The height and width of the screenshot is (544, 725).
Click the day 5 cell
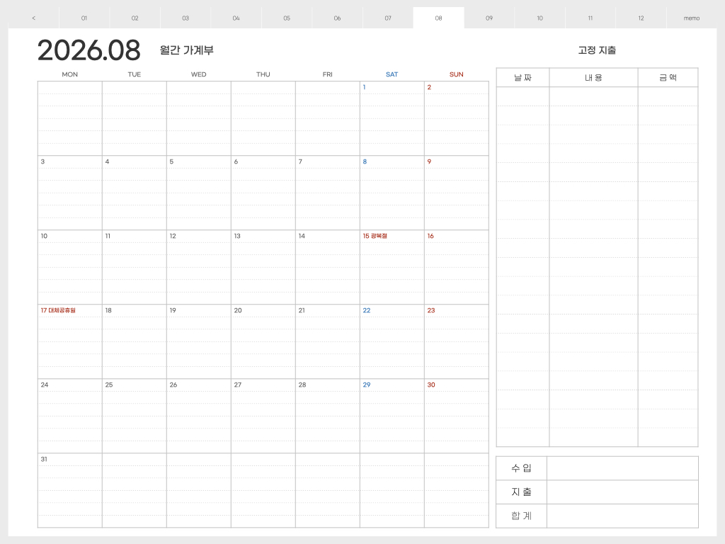click(199, 193)
